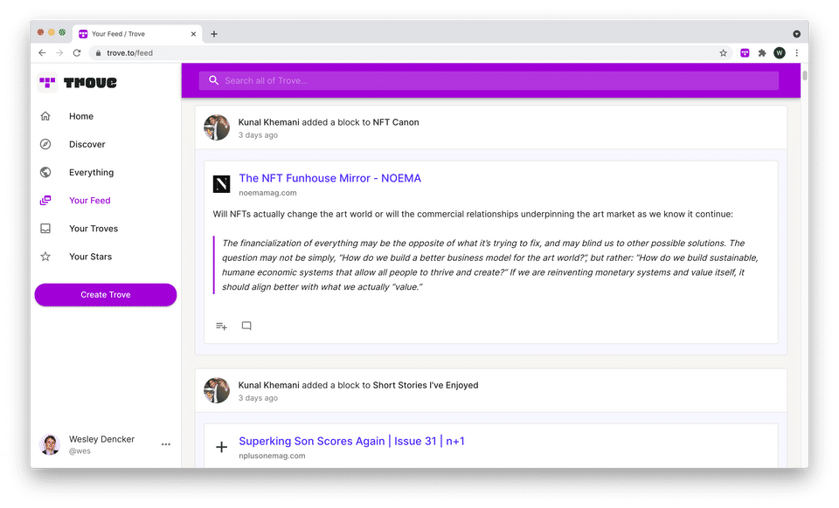
Task: Open a new browser tab with plus
Action: (x=214, y=34)
